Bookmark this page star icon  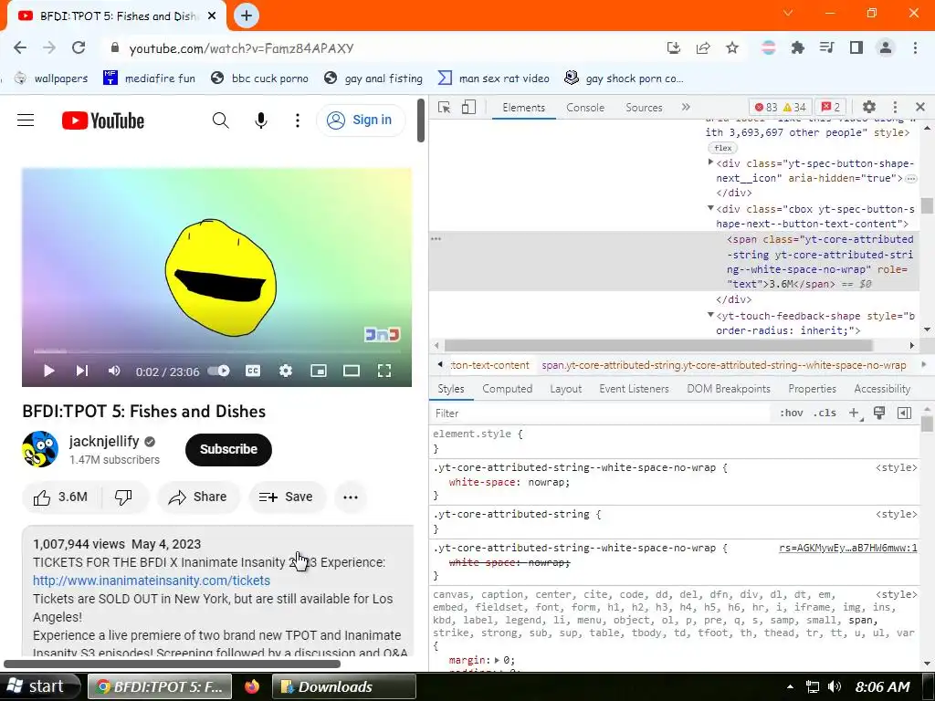point(732,48)
